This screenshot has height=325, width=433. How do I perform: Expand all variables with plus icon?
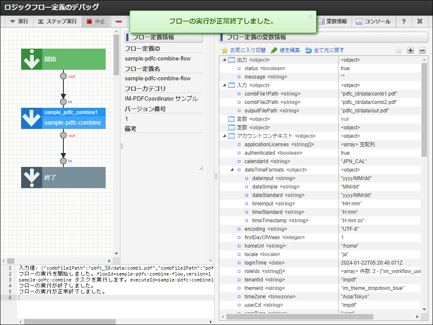tap(410, 50)
